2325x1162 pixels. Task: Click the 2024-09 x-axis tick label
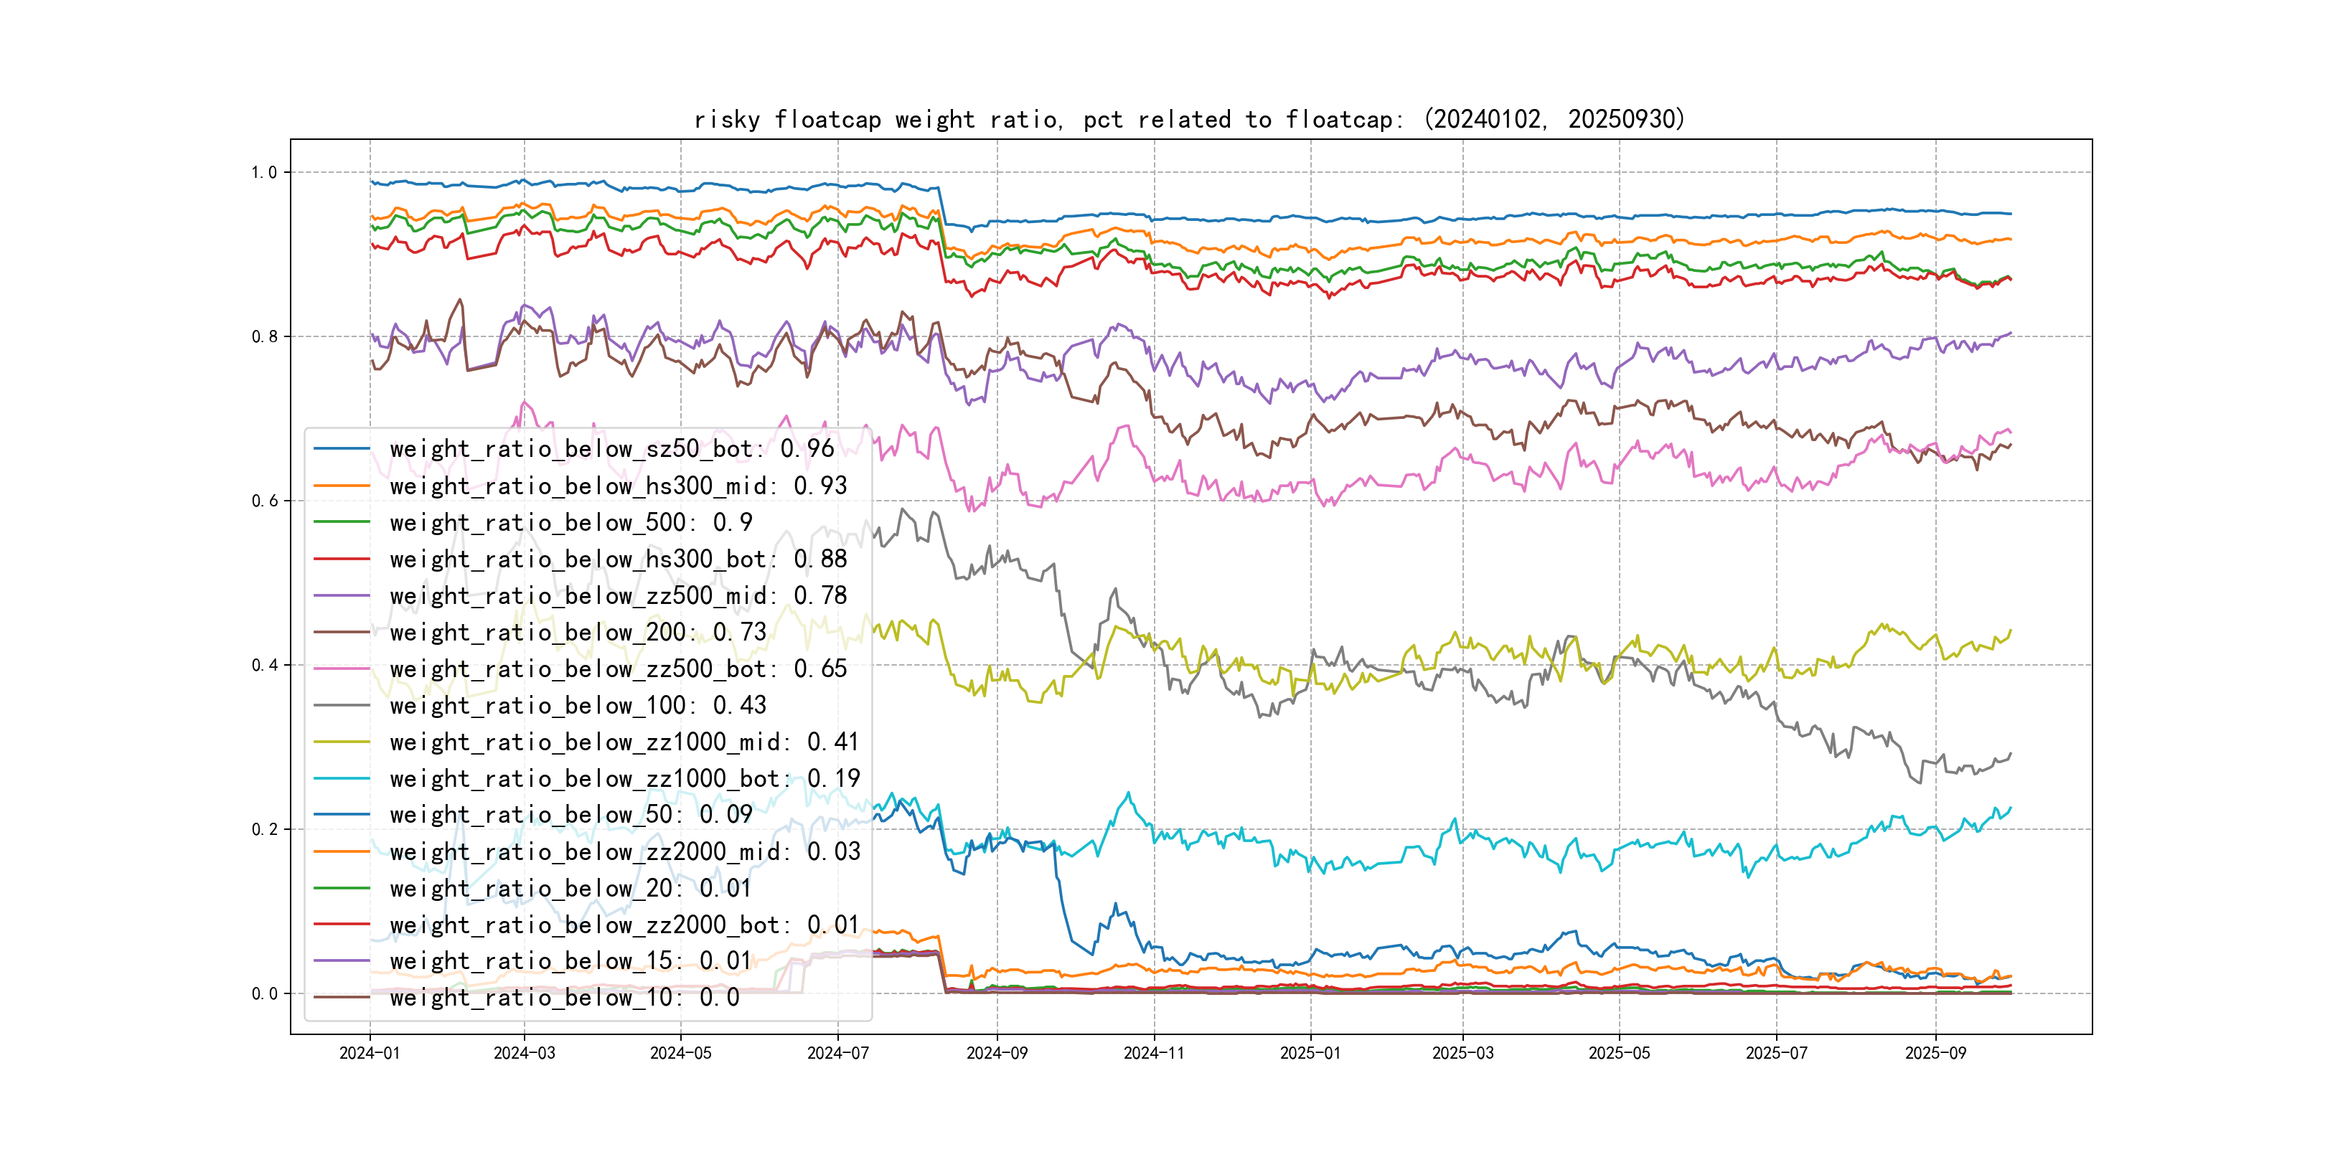coord(997,1053)
